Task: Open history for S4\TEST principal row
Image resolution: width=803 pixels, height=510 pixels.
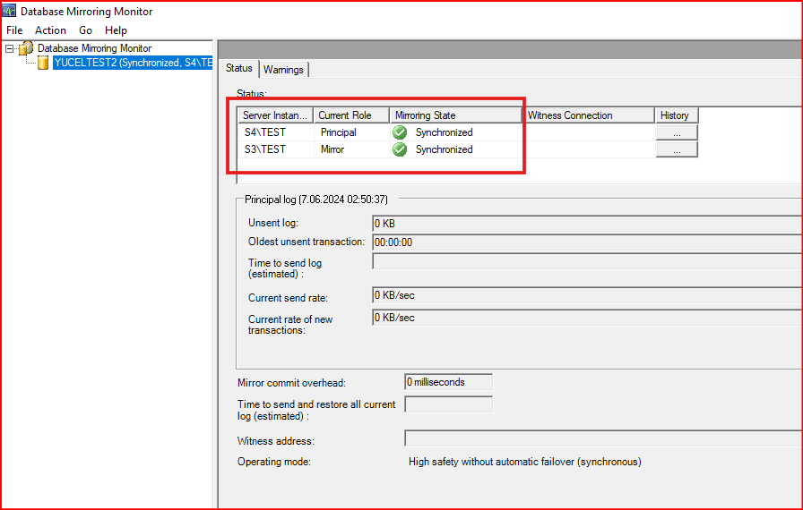Action: 677,132
